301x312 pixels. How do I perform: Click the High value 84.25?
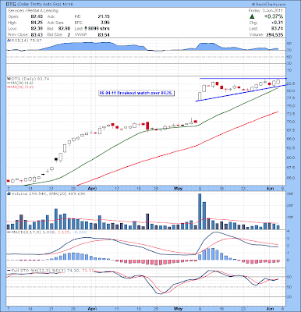click(x=37, y=23)
